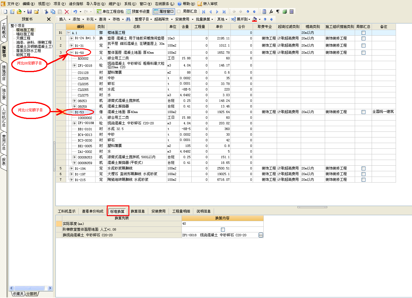Switch to 工程量明细 tab
The image size is (412, 298).
point(181,211)
